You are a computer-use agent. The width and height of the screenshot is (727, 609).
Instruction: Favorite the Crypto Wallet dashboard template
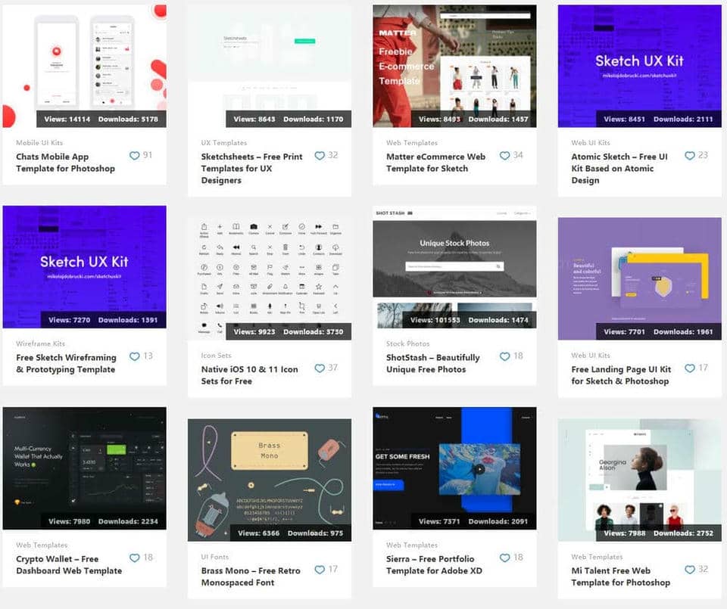click(x=135, y=558)
